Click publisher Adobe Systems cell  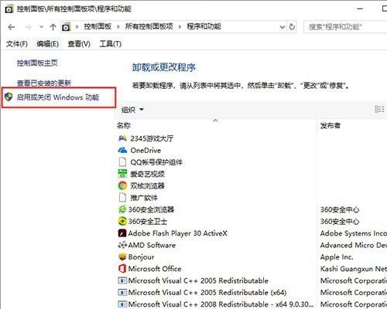pos(354,233)
